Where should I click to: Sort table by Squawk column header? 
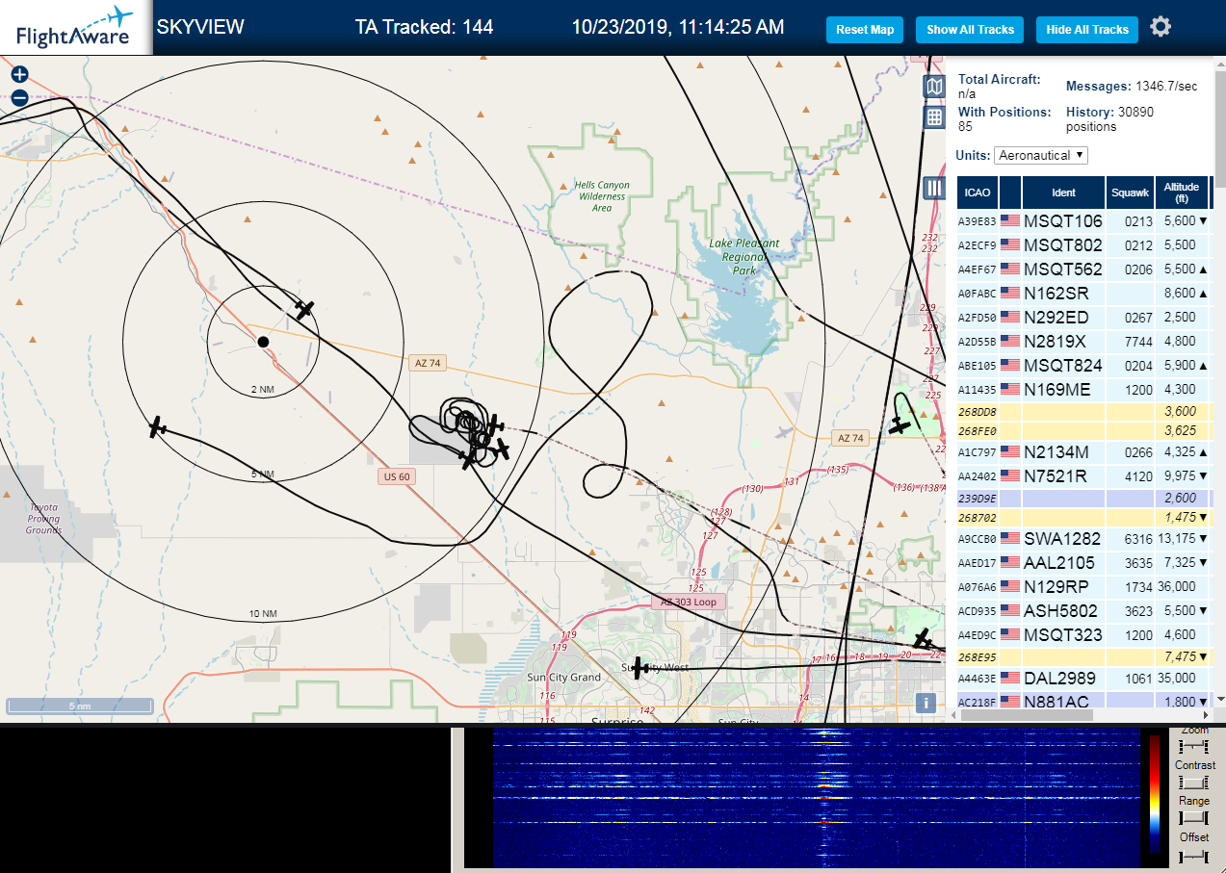[1130, 192]
